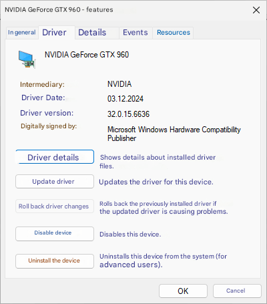This screenshot has height=304, width=267.
Task: Dismiss dialog with Cancel button
Action: [x=237, y=291]
